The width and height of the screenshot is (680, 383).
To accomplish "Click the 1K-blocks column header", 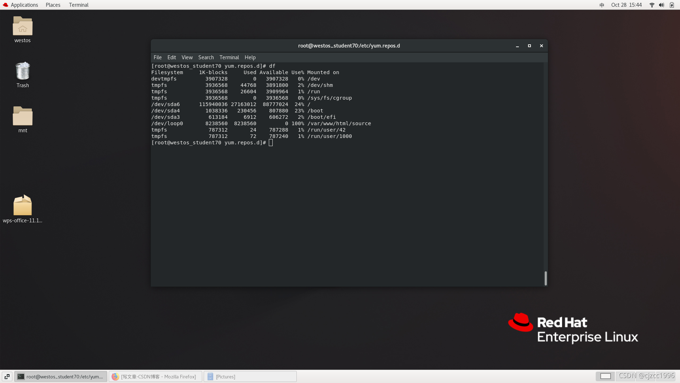I will pos(213,72).
